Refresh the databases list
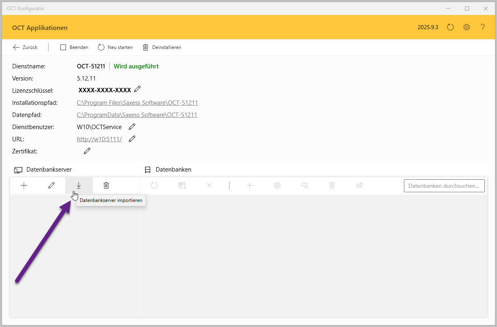 154,185
